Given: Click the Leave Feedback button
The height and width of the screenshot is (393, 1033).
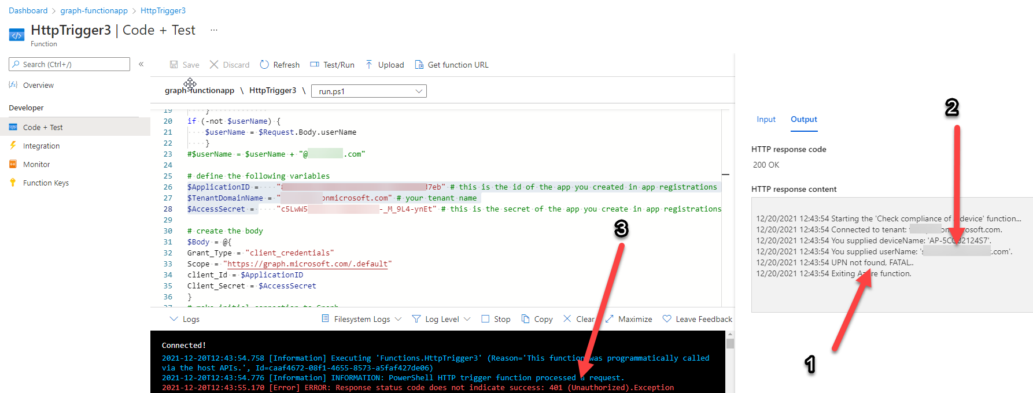Looking at the screenshot, I should coord(698,319).
